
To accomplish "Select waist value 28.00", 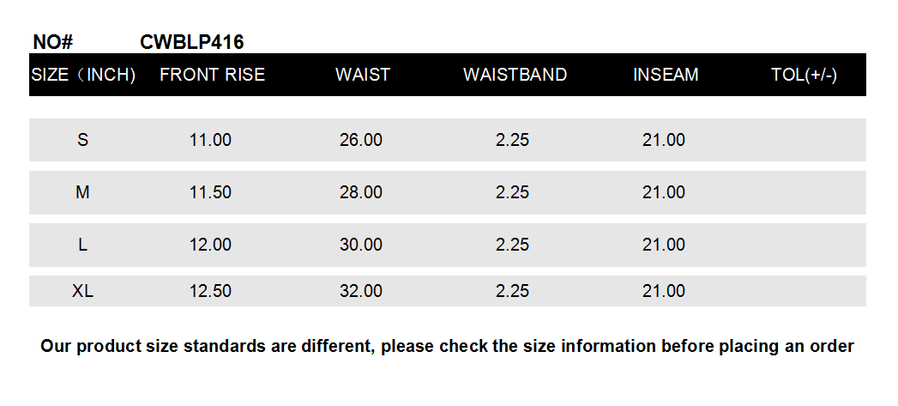I will [x=361, y=192].
